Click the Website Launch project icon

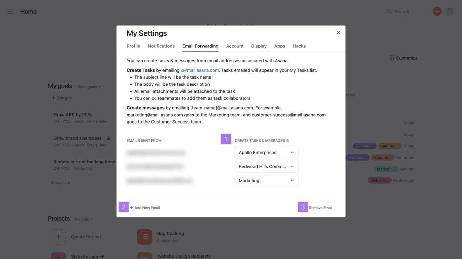coord(58,255)
